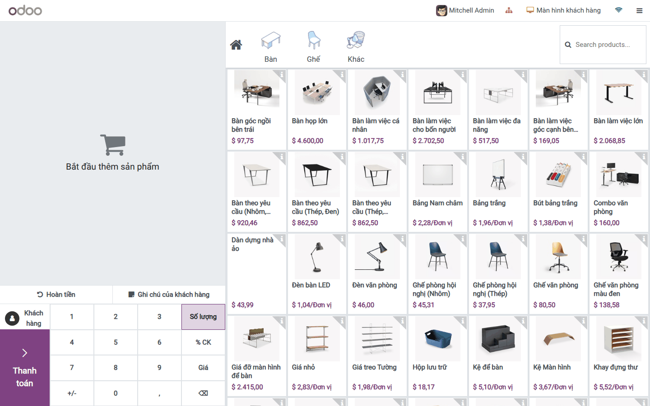Add Đèn văn phòng to the order

click(x=377, y=274)
